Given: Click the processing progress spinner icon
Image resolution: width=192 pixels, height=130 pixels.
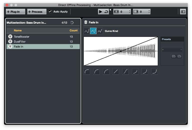Looking at the screenshot, I should 72,23.
